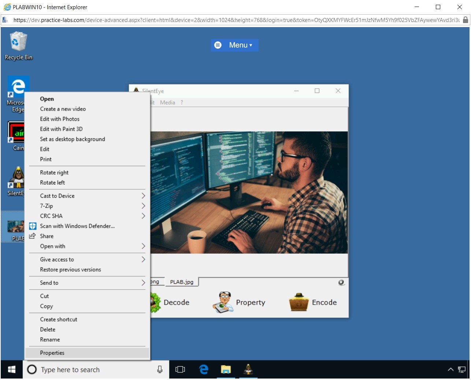Image resolution: width=471 pixels, height=380 pixels.
Task: Open File Explorer from the taskbar
Action: click(226, 370)
